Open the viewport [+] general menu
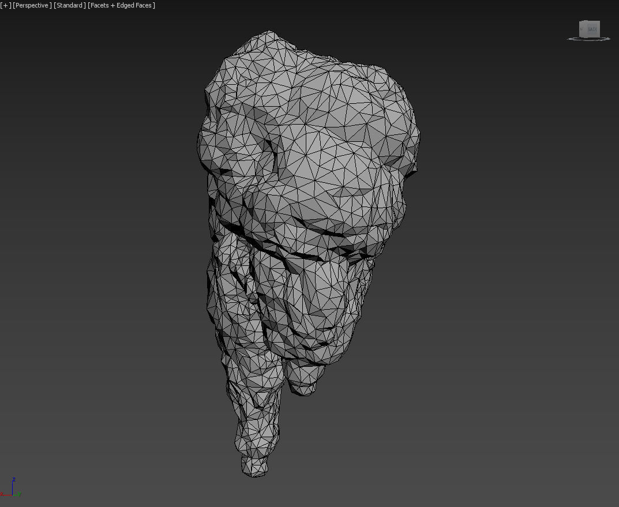This screenshot has height=507, width=619. coord(6,6)
